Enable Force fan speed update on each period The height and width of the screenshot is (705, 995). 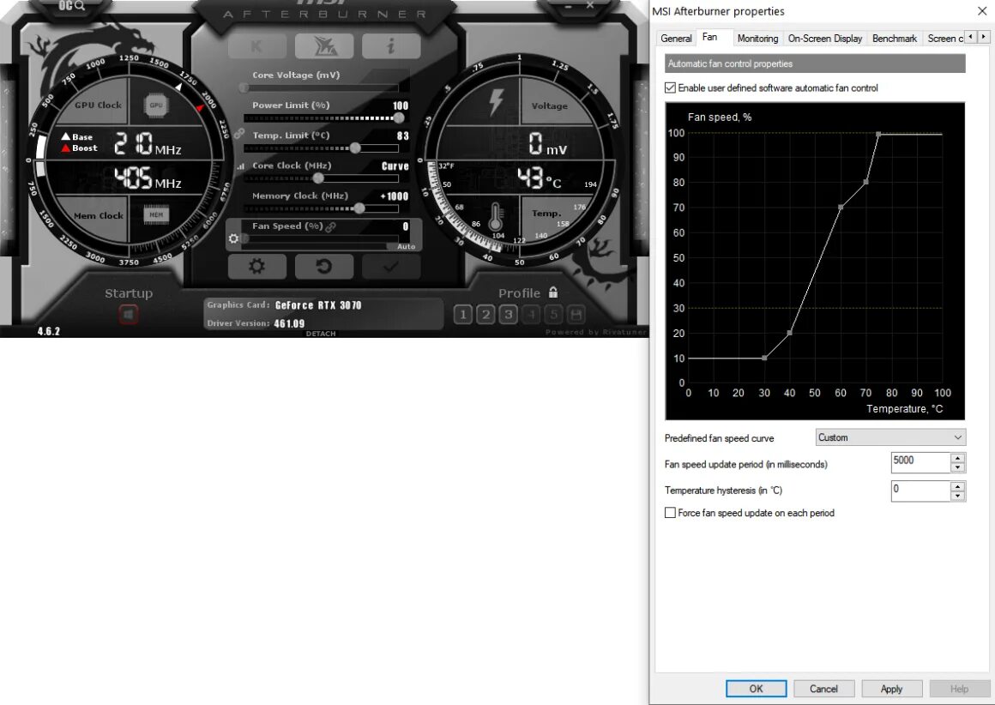pyautogui.click(x=670, y=513)
